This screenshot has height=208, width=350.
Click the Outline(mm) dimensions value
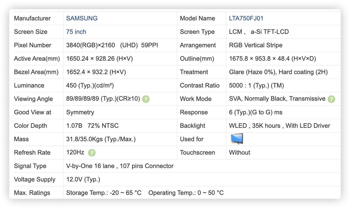[x=272, y=59]
